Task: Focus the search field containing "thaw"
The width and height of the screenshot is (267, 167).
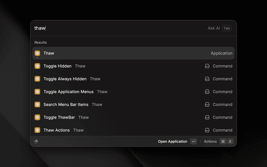Action: pos(117,28)
